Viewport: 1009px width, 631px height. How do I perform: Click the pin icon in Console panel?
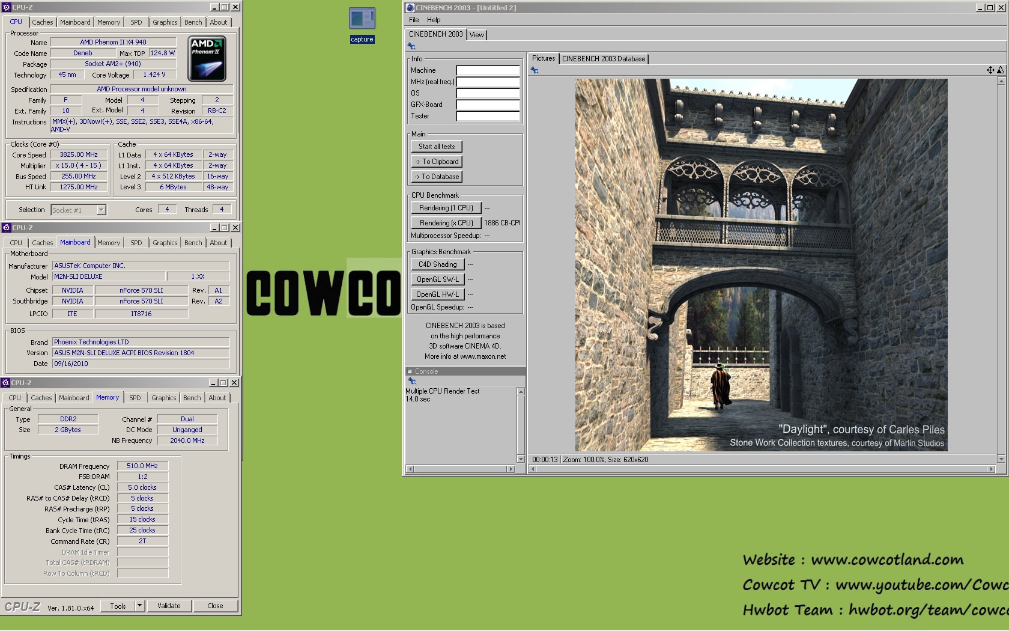tap(411, 381)
